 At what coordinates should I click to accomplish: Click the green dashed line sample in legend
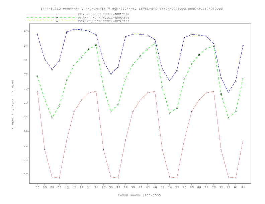click(x=52, y=18)
